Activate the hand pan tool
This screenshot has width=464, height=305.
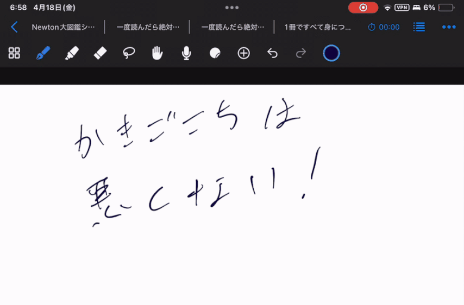[x=158, y=53]
